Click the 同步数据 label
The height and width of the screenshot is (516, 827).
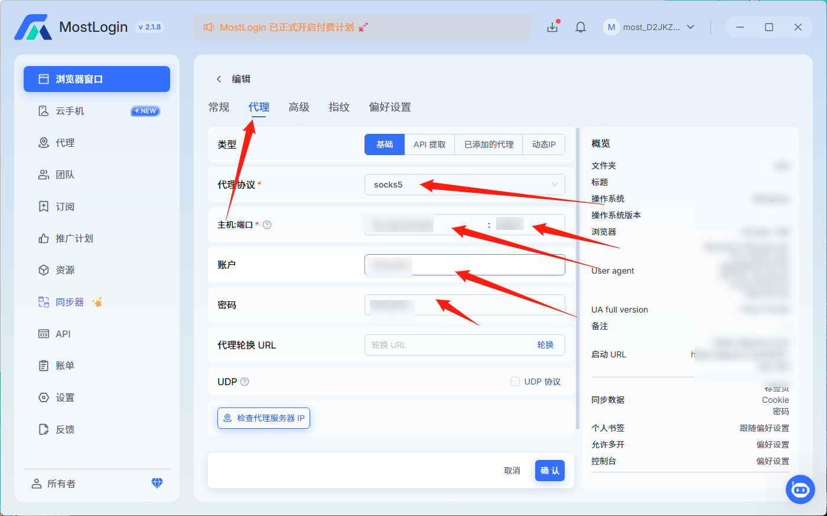[608, 400]
